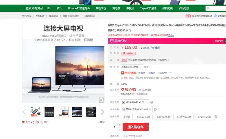The image size is (226, 139).
Task: Open the 首页 tab in the store navigation
Action: tap(60, 8)
